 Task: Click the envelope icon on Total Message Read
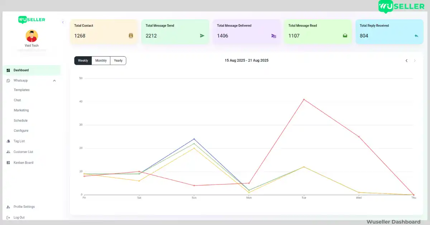345,35
